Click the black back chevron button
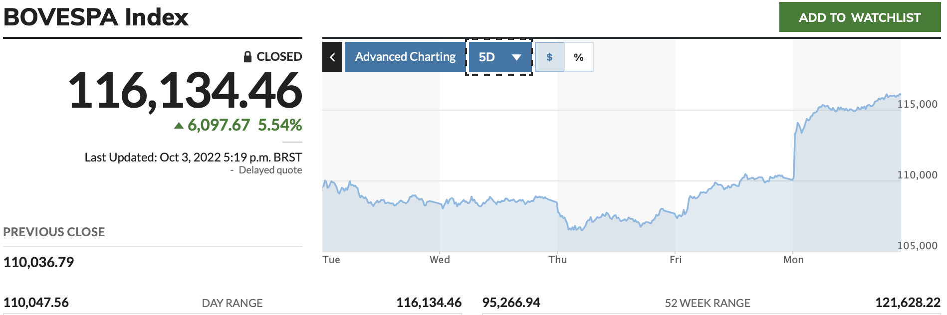947x315 pixels. 332,57
